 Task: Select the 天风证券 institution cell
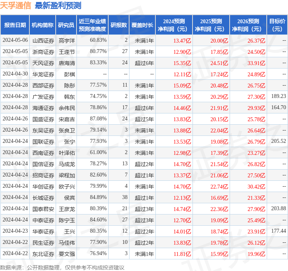(x=43, y=63)
